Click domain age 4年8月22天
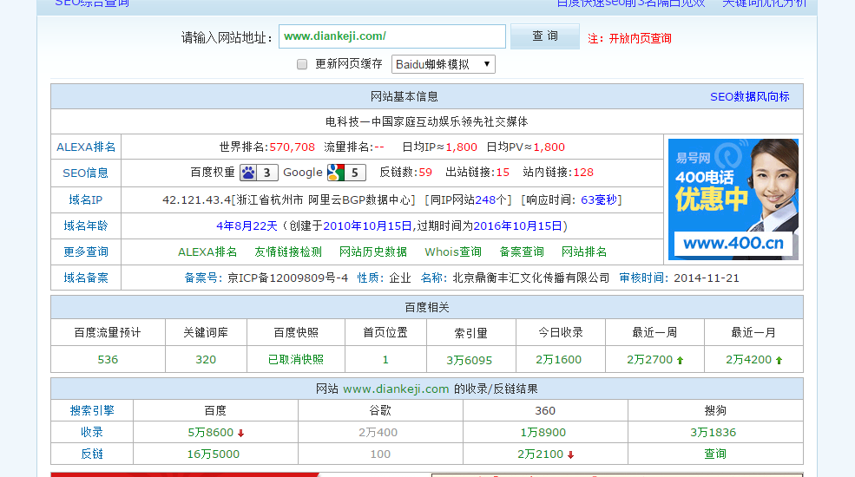The image size is (855, 477). coord(247,226)
